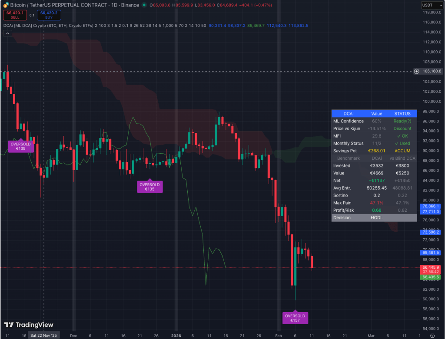Click the OVERSOLD €135 label near late December
This screenshot has height=339, width=445.
pos(149,187)
